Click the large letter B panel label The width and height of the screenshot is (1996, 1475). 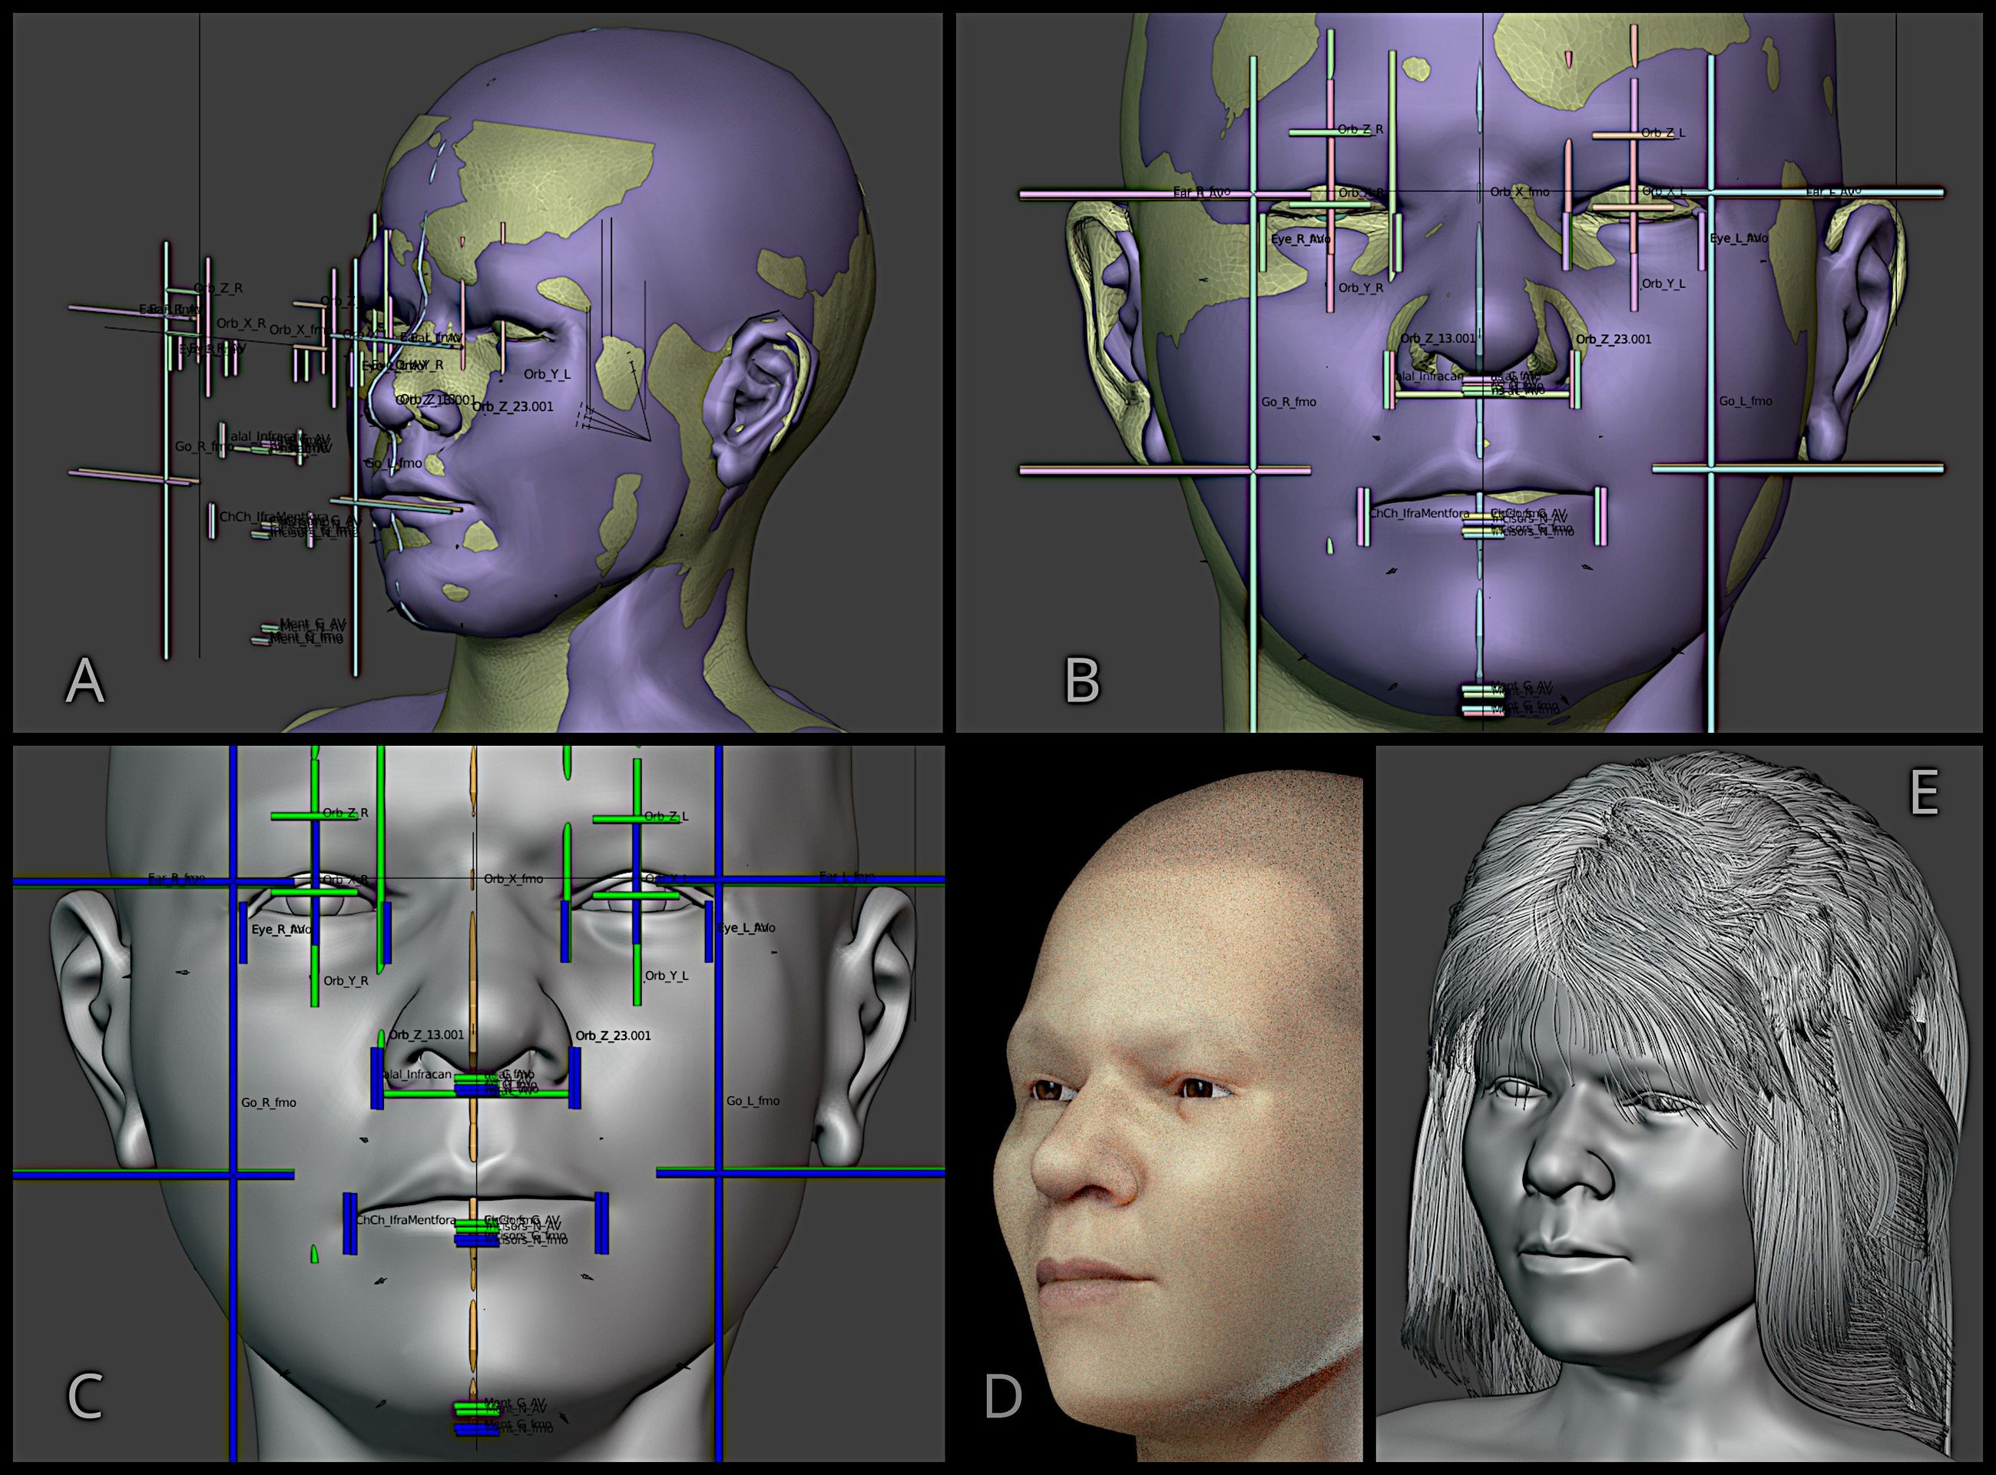point(1082,681)
